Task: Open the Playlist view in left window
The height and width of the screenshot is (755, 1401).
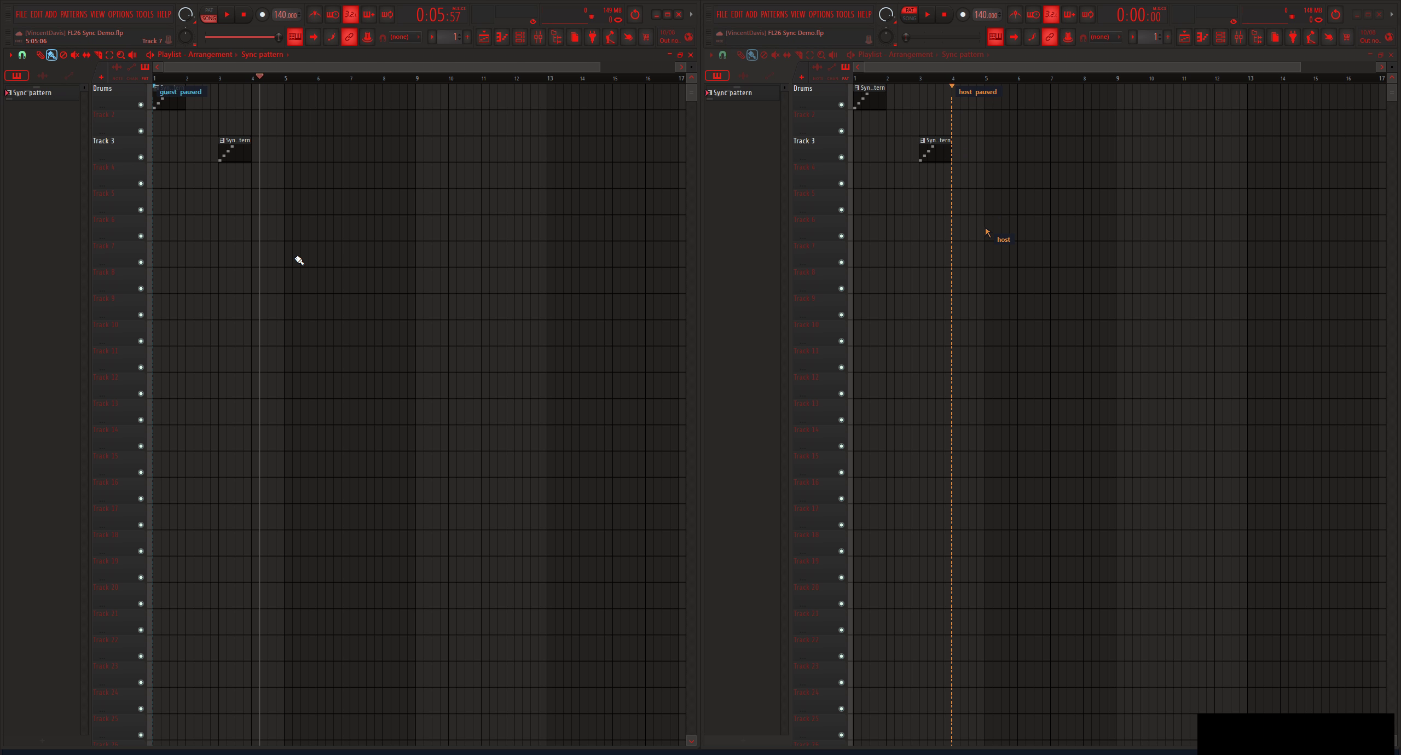Action: tap(484, 37)
